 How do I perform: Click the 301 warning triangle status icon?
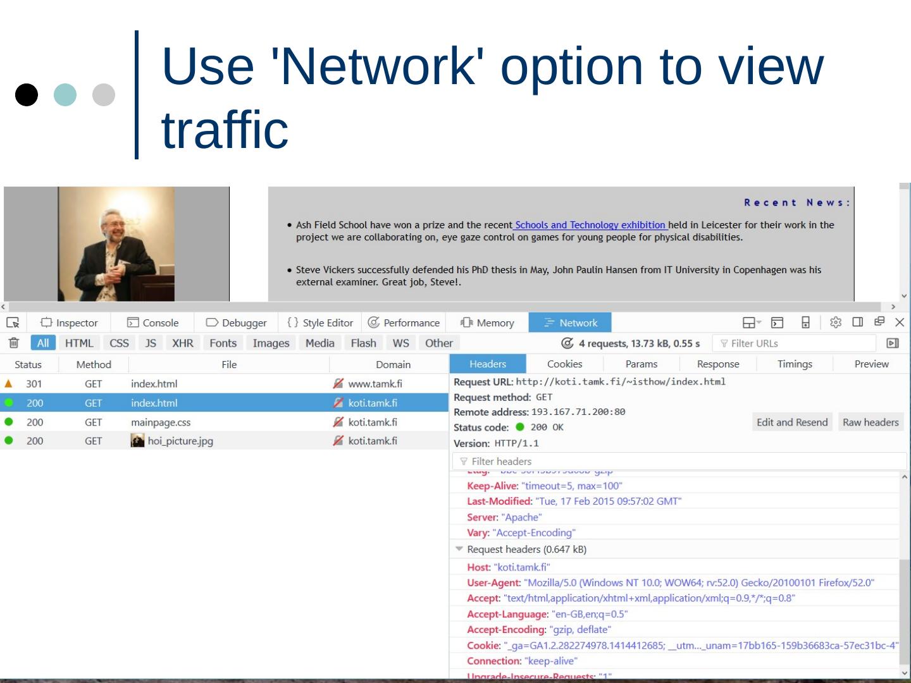pyautogui.click(x=8, y=383)
